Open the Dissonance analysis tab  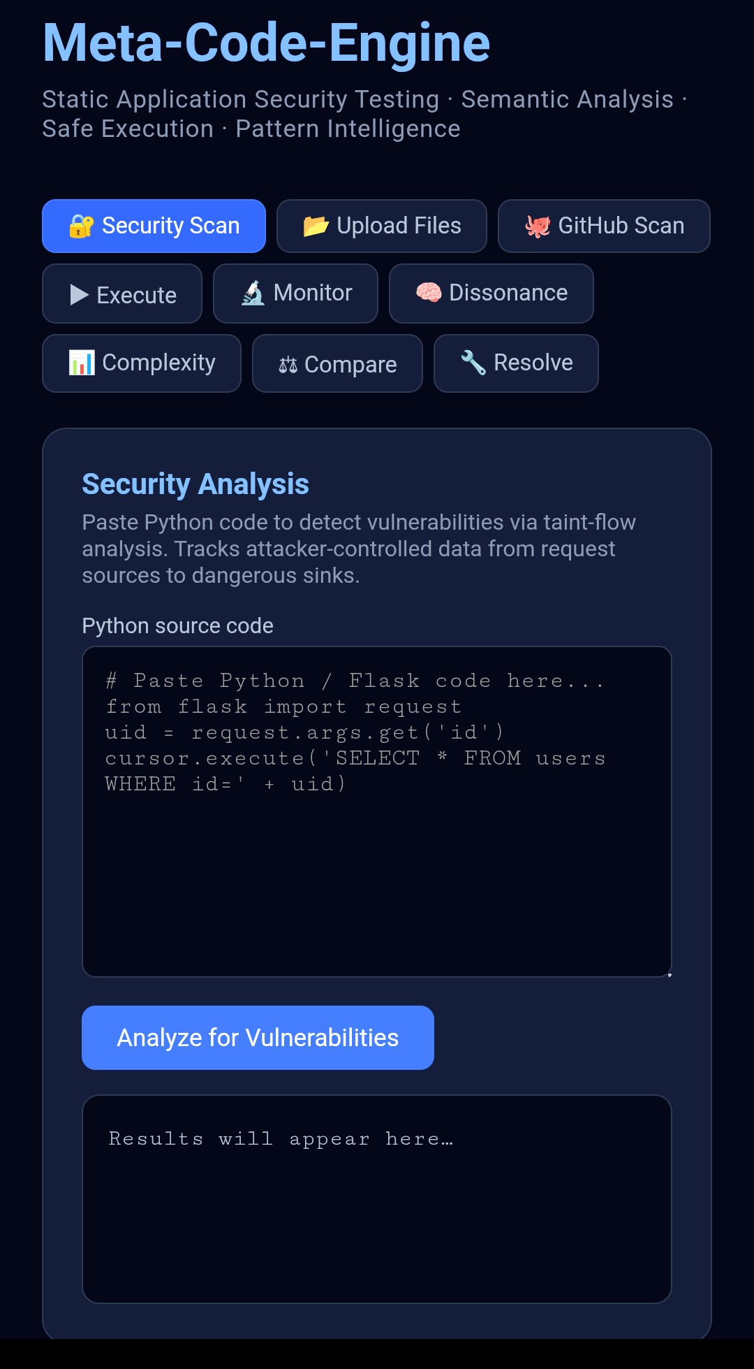[x=491, y=294]
